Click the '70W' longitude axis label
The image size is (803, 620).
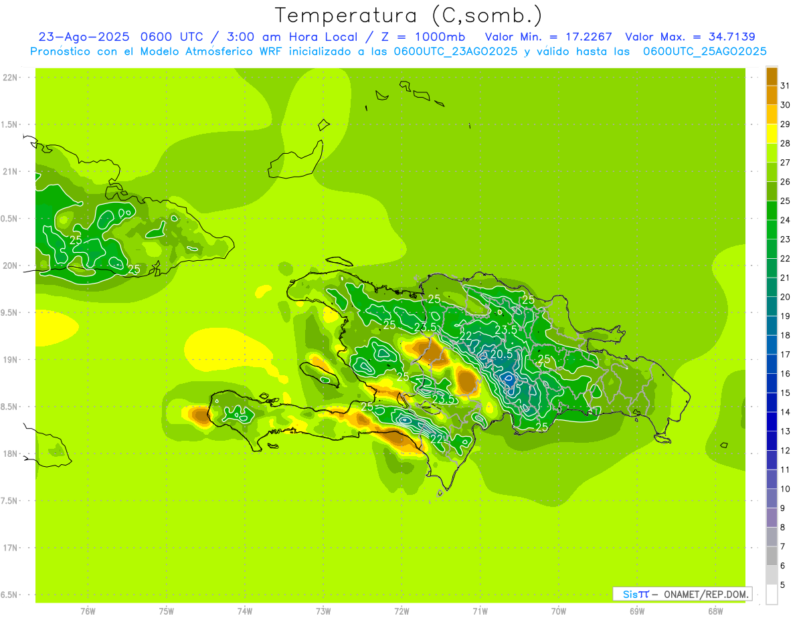click(559, 611)
